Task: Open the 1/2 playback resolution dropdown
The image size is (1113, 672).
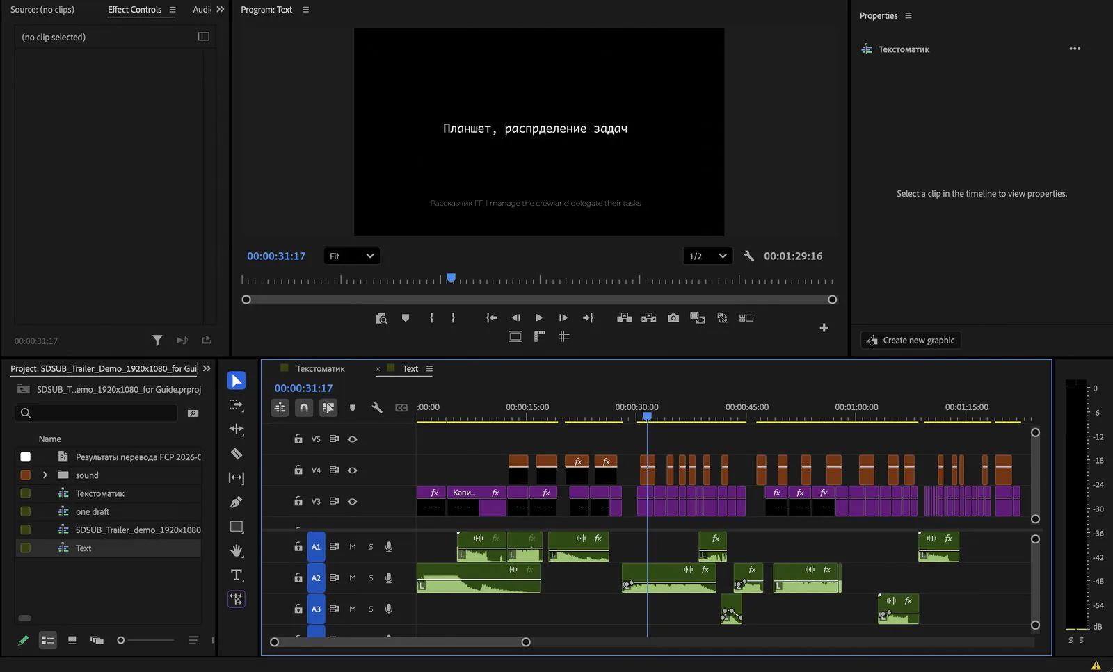Action: [707, 256]
